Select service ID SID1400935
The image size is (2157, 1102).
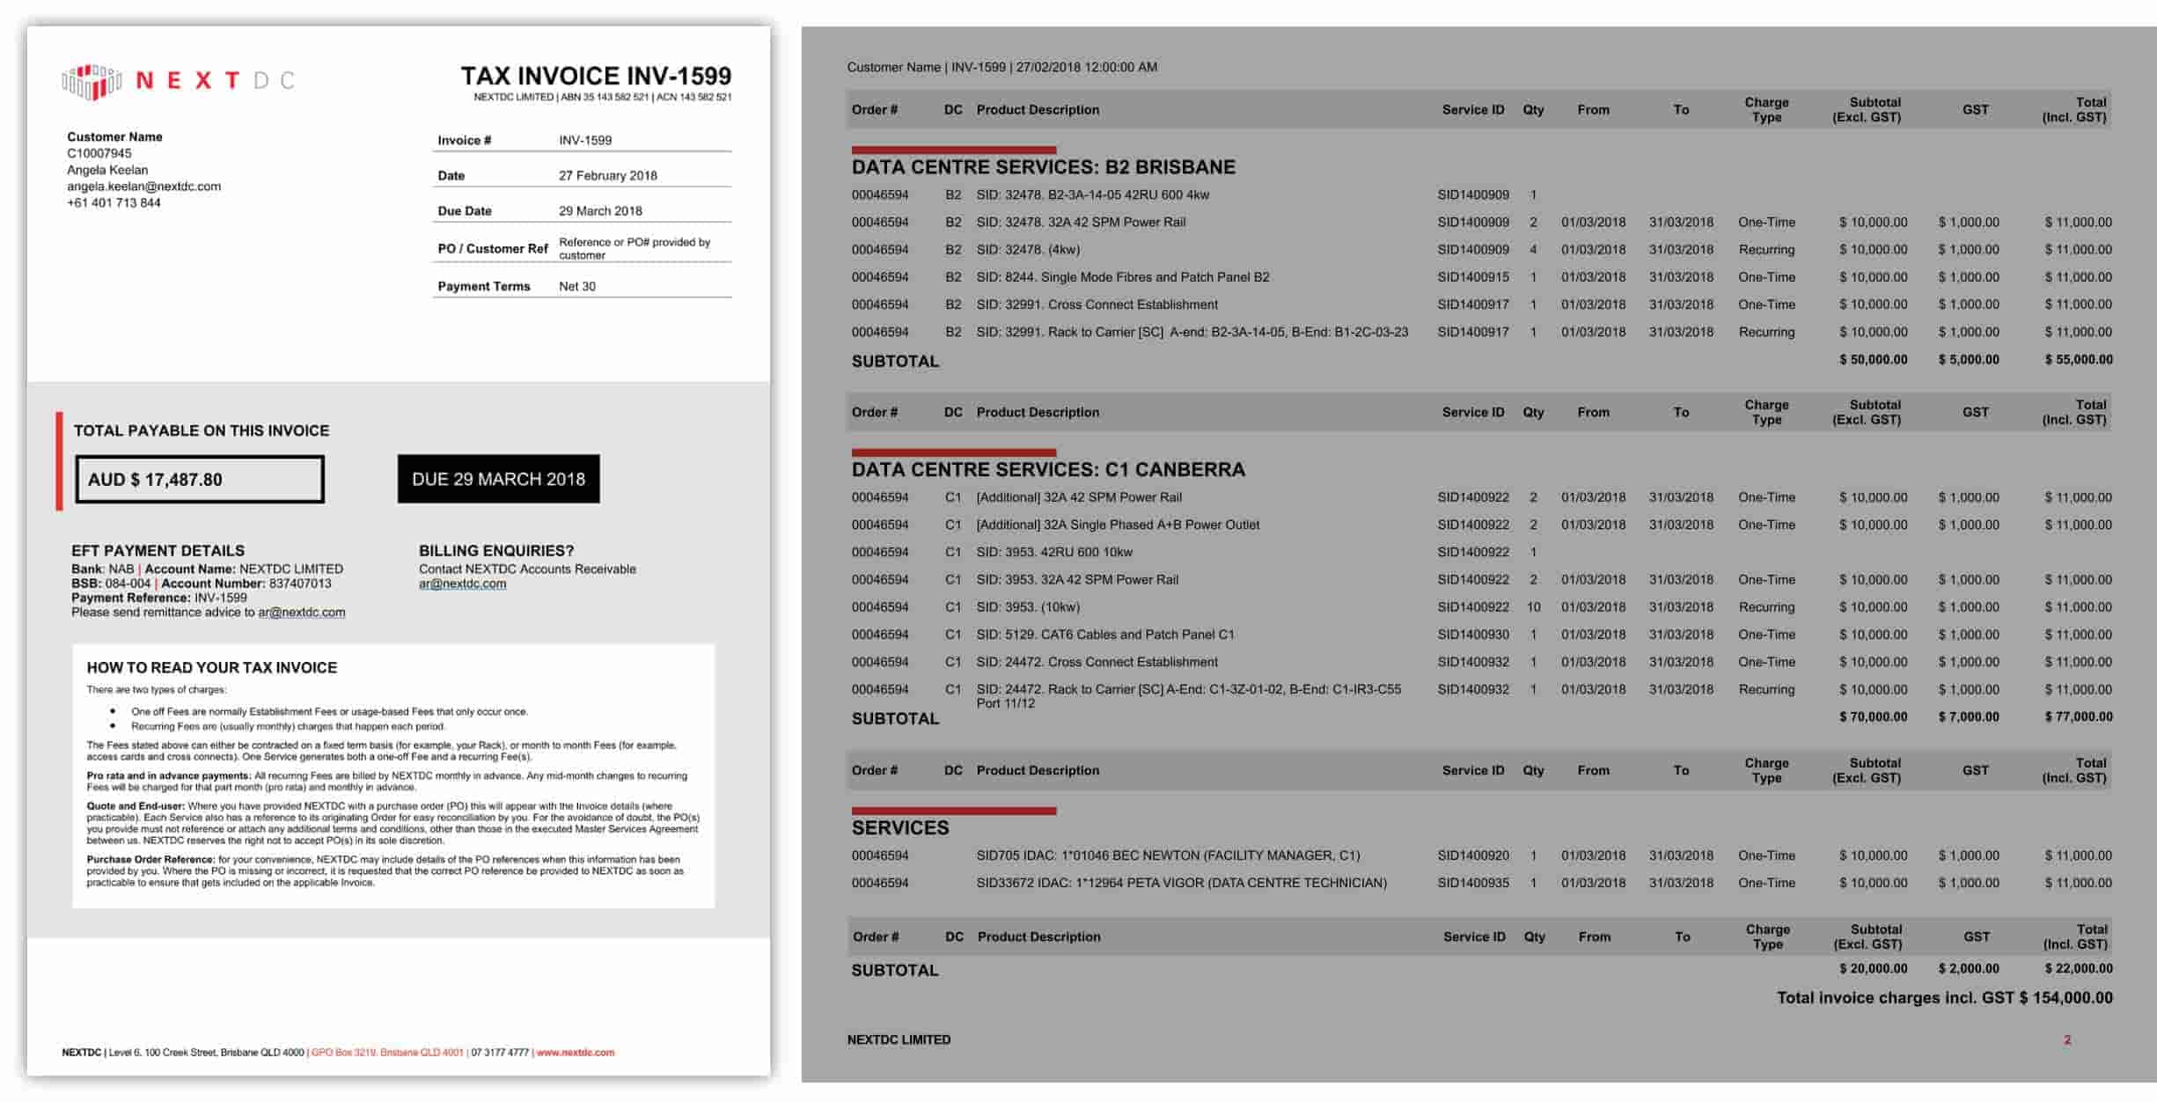[x=1473, y=883]
